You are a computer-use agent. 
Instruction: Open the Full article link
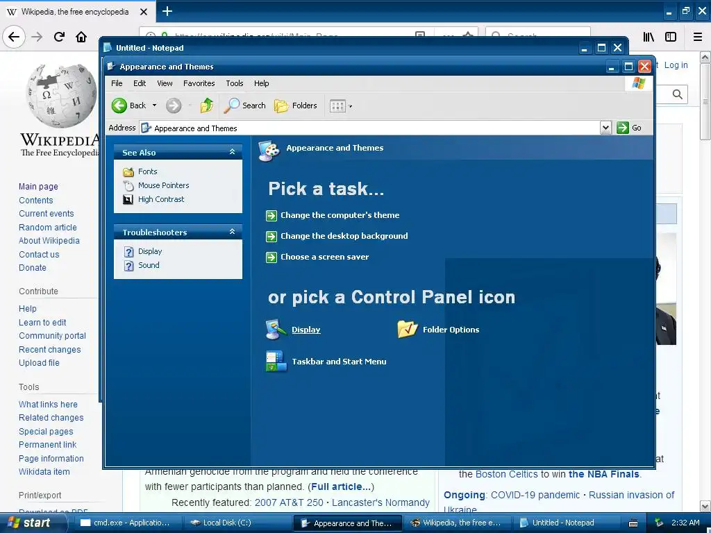341,487
